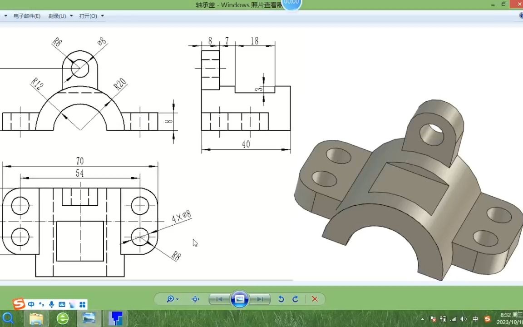Show hidden system tray icons
The image size is (523, 327).
point(422,319)
